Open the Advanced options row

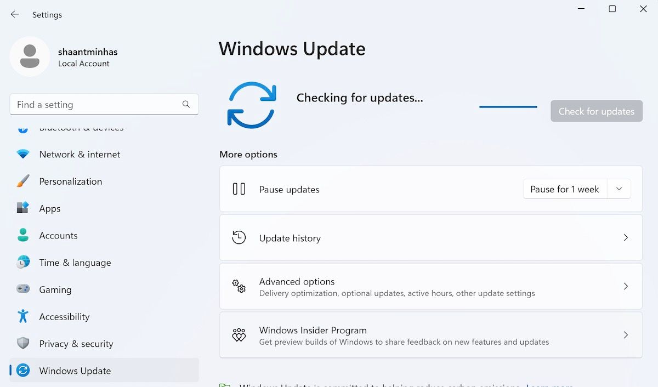tap(431, 286)
